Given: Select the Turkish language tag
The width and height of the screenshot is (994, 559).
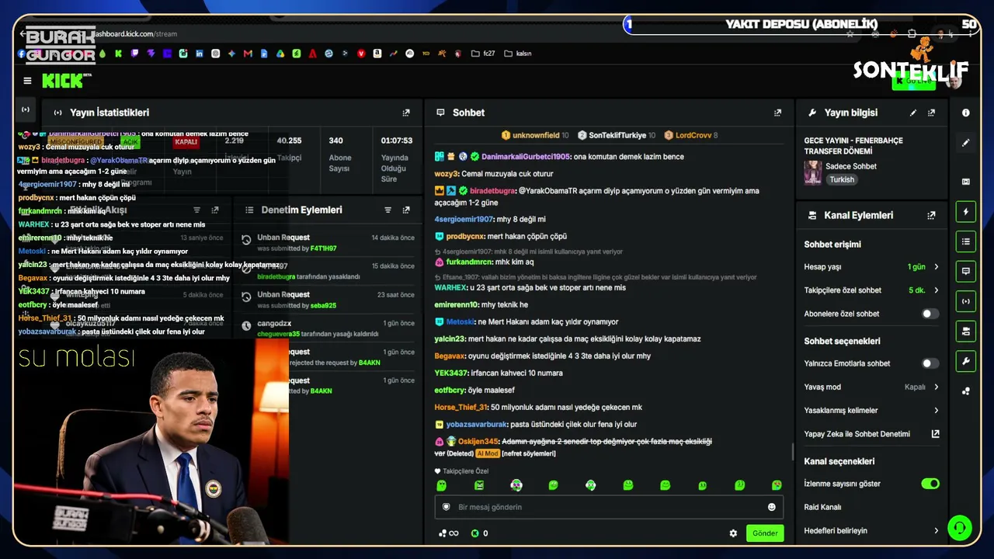Looking at the screenshot, I should tap(842, 179).
